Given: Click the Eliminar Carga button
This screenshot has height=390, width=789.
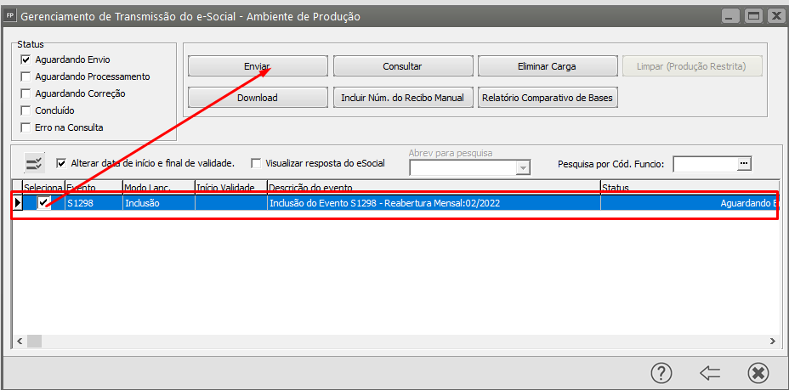Looking at the screenshot, I should [x=547, y=66].
